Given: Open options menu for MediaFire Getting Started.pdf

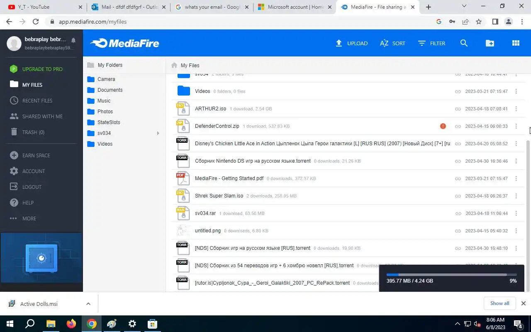Looking at the screenshot, I should [x=516, y=178].
